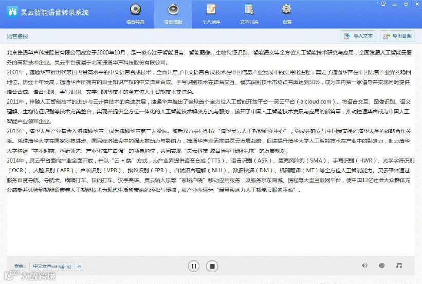The image size is (422, 284).
Task: Click the text aicloud.com in the article
Action: pyautogui.click(x=316, y=102)
